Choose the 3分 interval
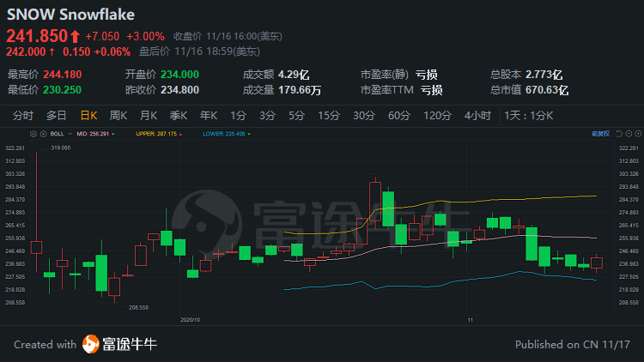 (x=267, y=116)
